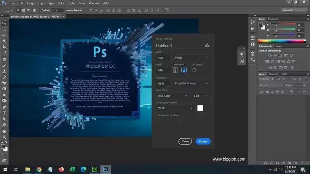Toggle lock position
310x174 pixels.
pyautogui.click(x=277, y=92)
